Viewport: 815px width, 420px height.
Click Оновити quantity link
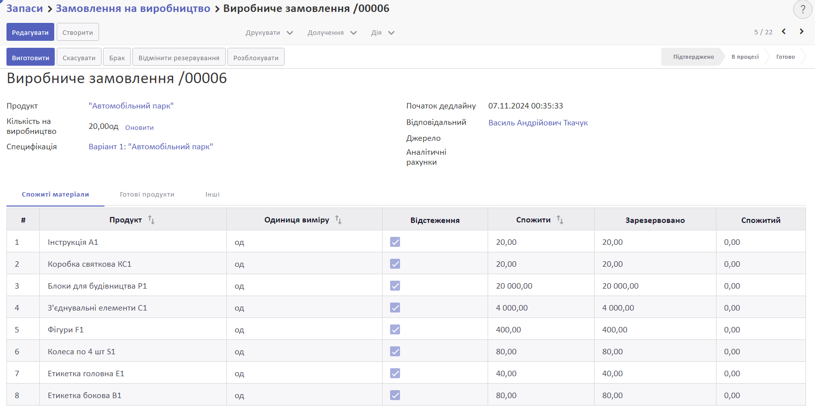click(x=139, y=128)
